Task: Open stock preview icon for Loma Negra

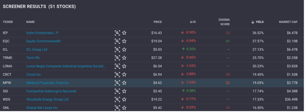Action: 117,66
